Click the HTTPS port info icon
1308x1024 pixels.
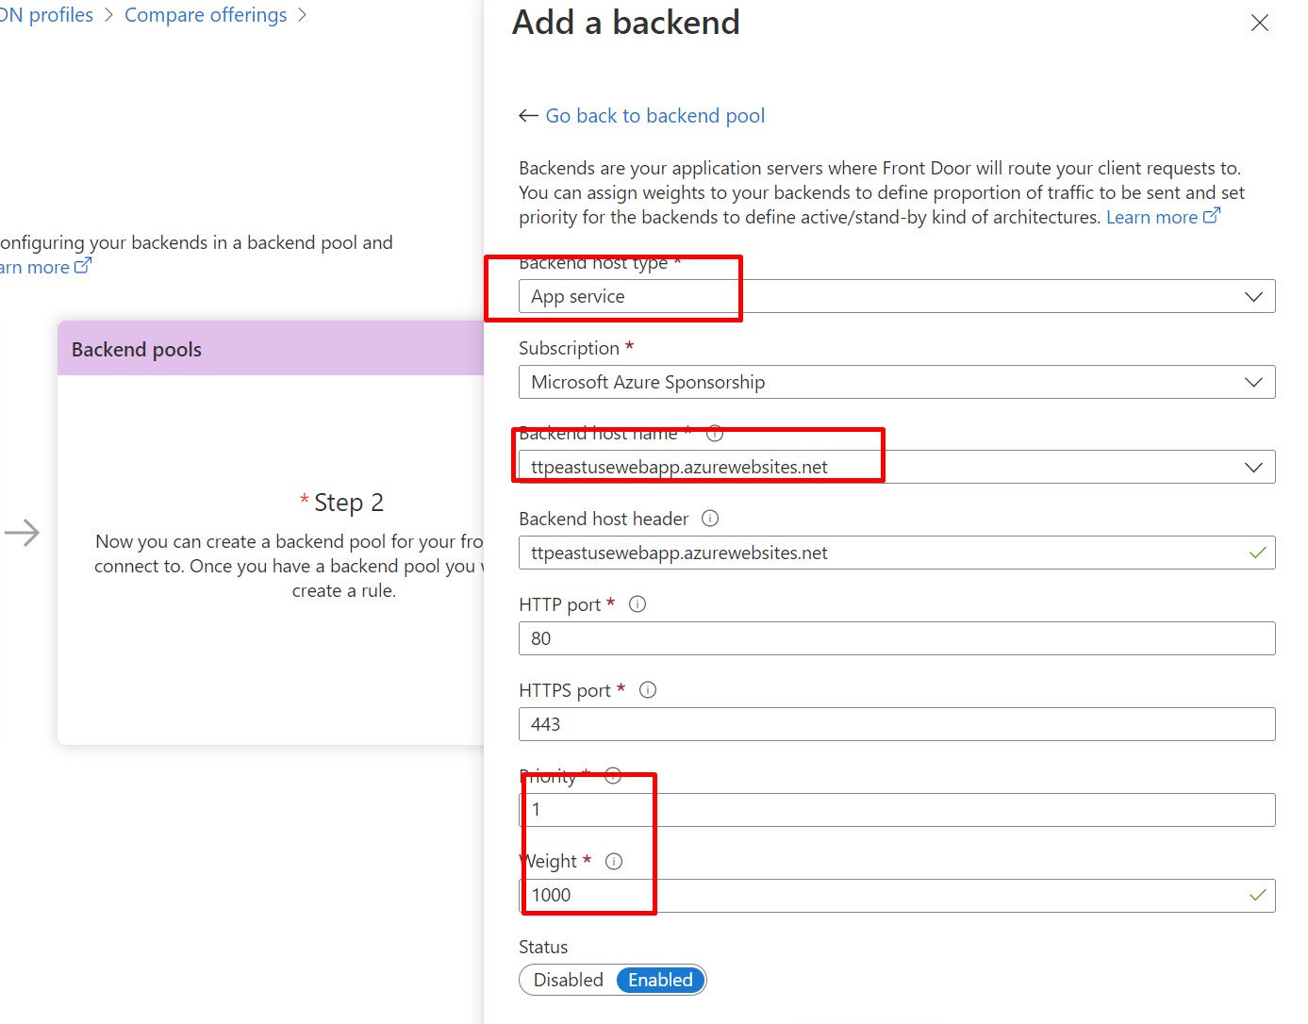[648, 690]
